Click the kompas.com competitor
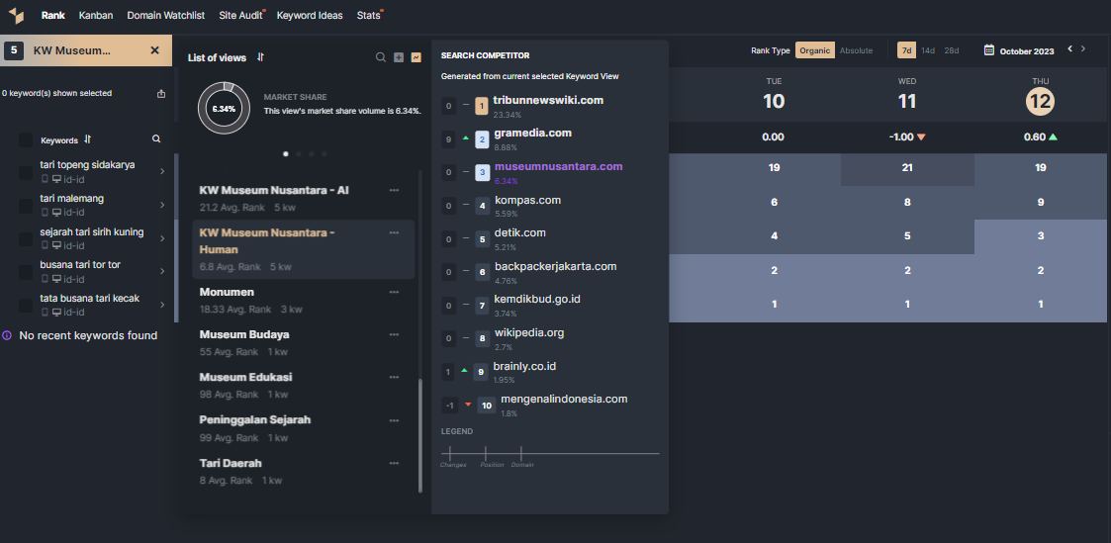The height and width of the screenshot is (543, 1111). [528, 201]
